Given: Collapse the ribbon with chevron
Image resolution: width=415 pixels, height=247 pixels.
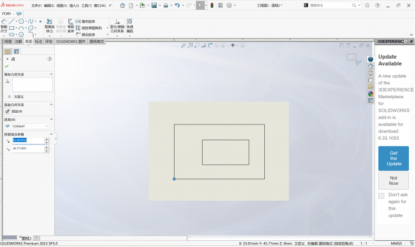Looking at the screenshot, I should point(411,35).
